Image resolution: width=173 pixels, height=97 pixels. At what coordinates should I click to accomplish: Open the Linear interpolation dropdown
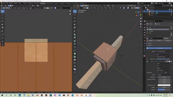(x=163, y=64)
